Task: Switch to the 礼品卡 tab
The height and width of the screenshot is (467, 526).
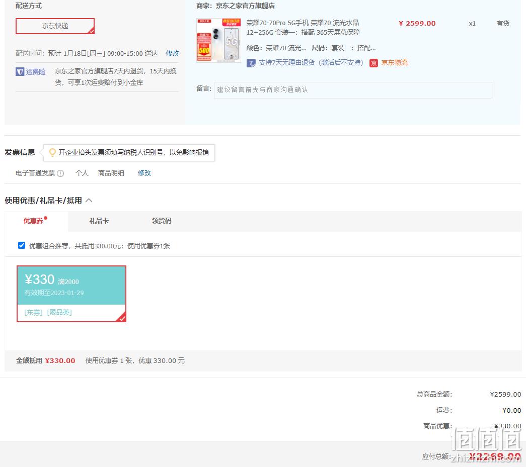Action: 99,221
